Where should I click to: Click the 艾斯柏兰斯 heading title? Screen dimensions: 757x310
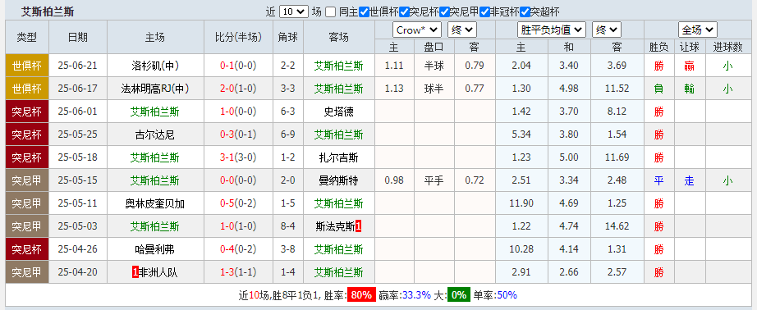pos(48,12)
